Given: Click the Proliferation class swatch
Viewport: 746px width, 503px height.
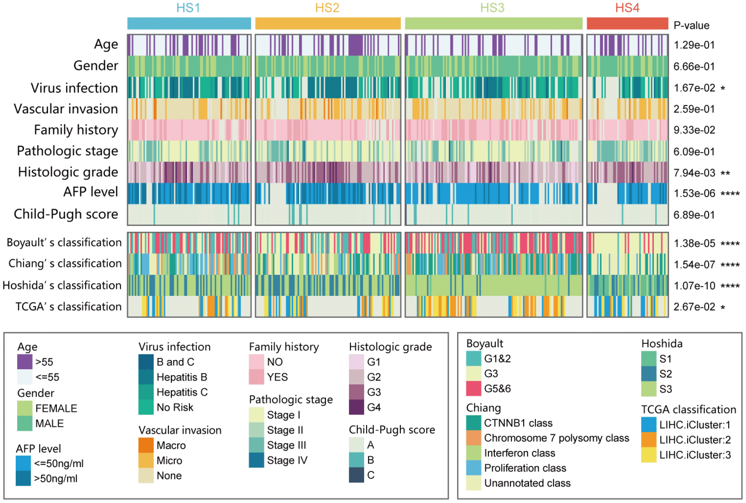Looking at the screenshot, I should coord(474,468).
